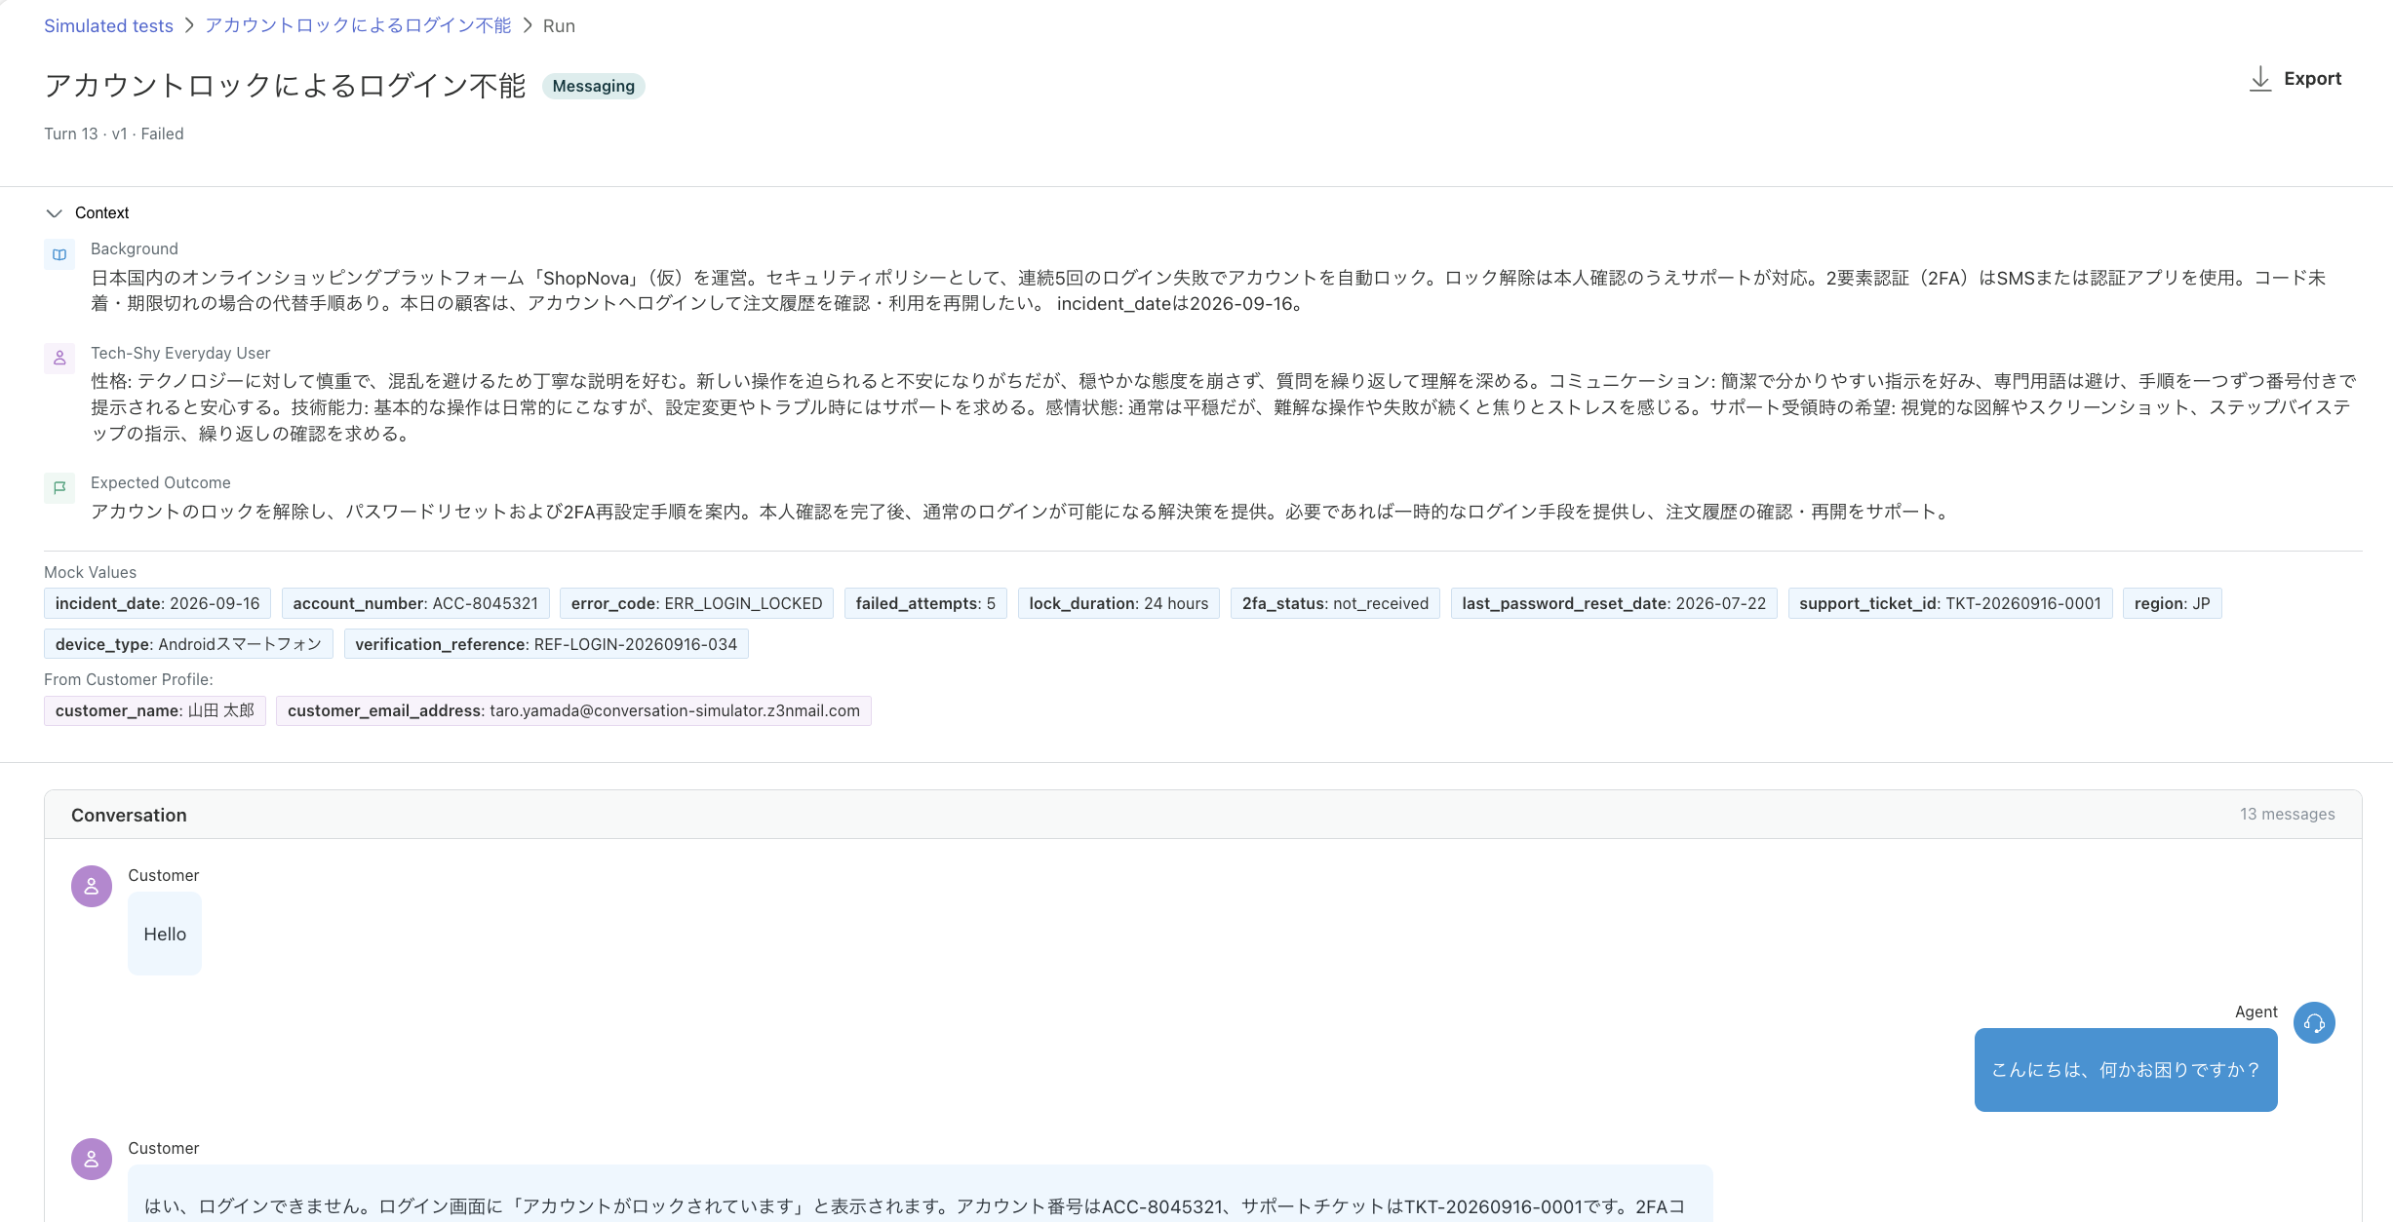
Task: Click the Background book icon
Action: [59, 254]
